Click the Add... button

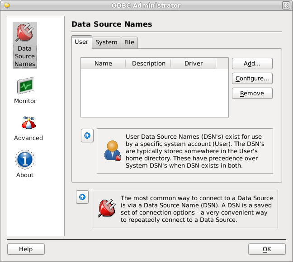click(x=252, y=64)
